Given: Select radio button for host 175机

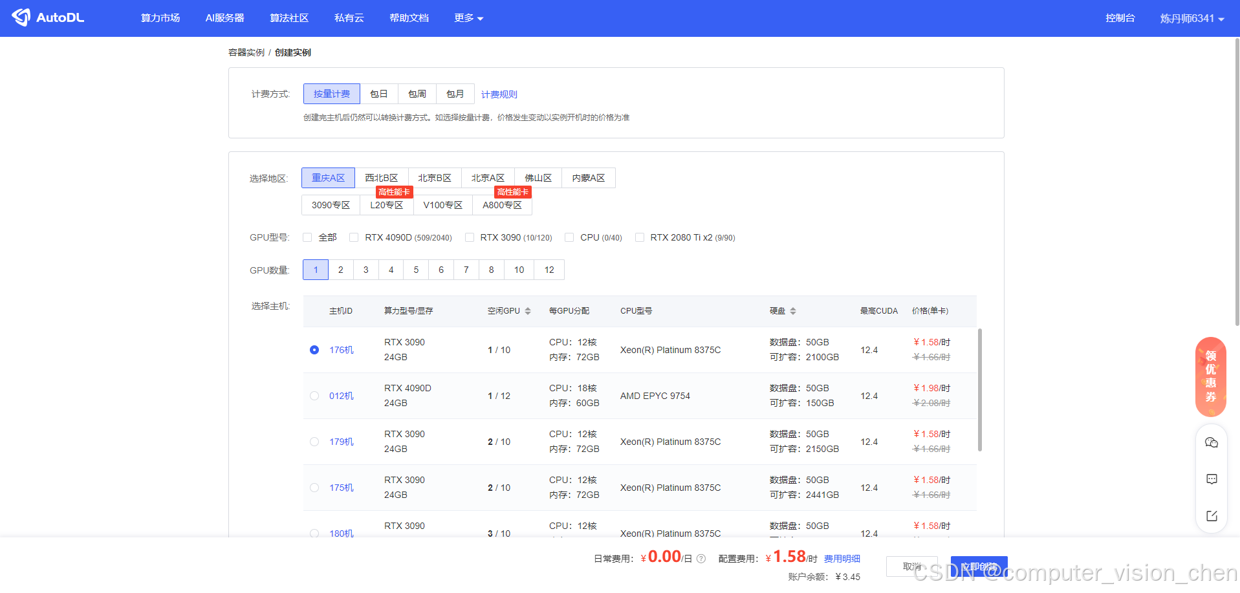Looking at the screenshot, I should [x=314, y=488].
